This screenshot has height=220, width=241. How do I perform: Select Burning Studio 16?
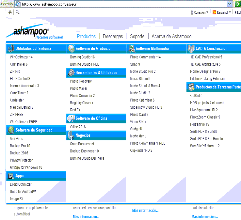point(82,57)
